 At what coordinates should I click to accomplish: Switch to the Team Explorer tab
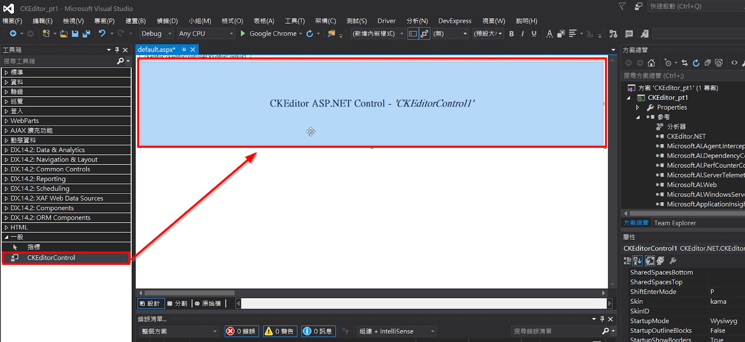click(675, 223)
